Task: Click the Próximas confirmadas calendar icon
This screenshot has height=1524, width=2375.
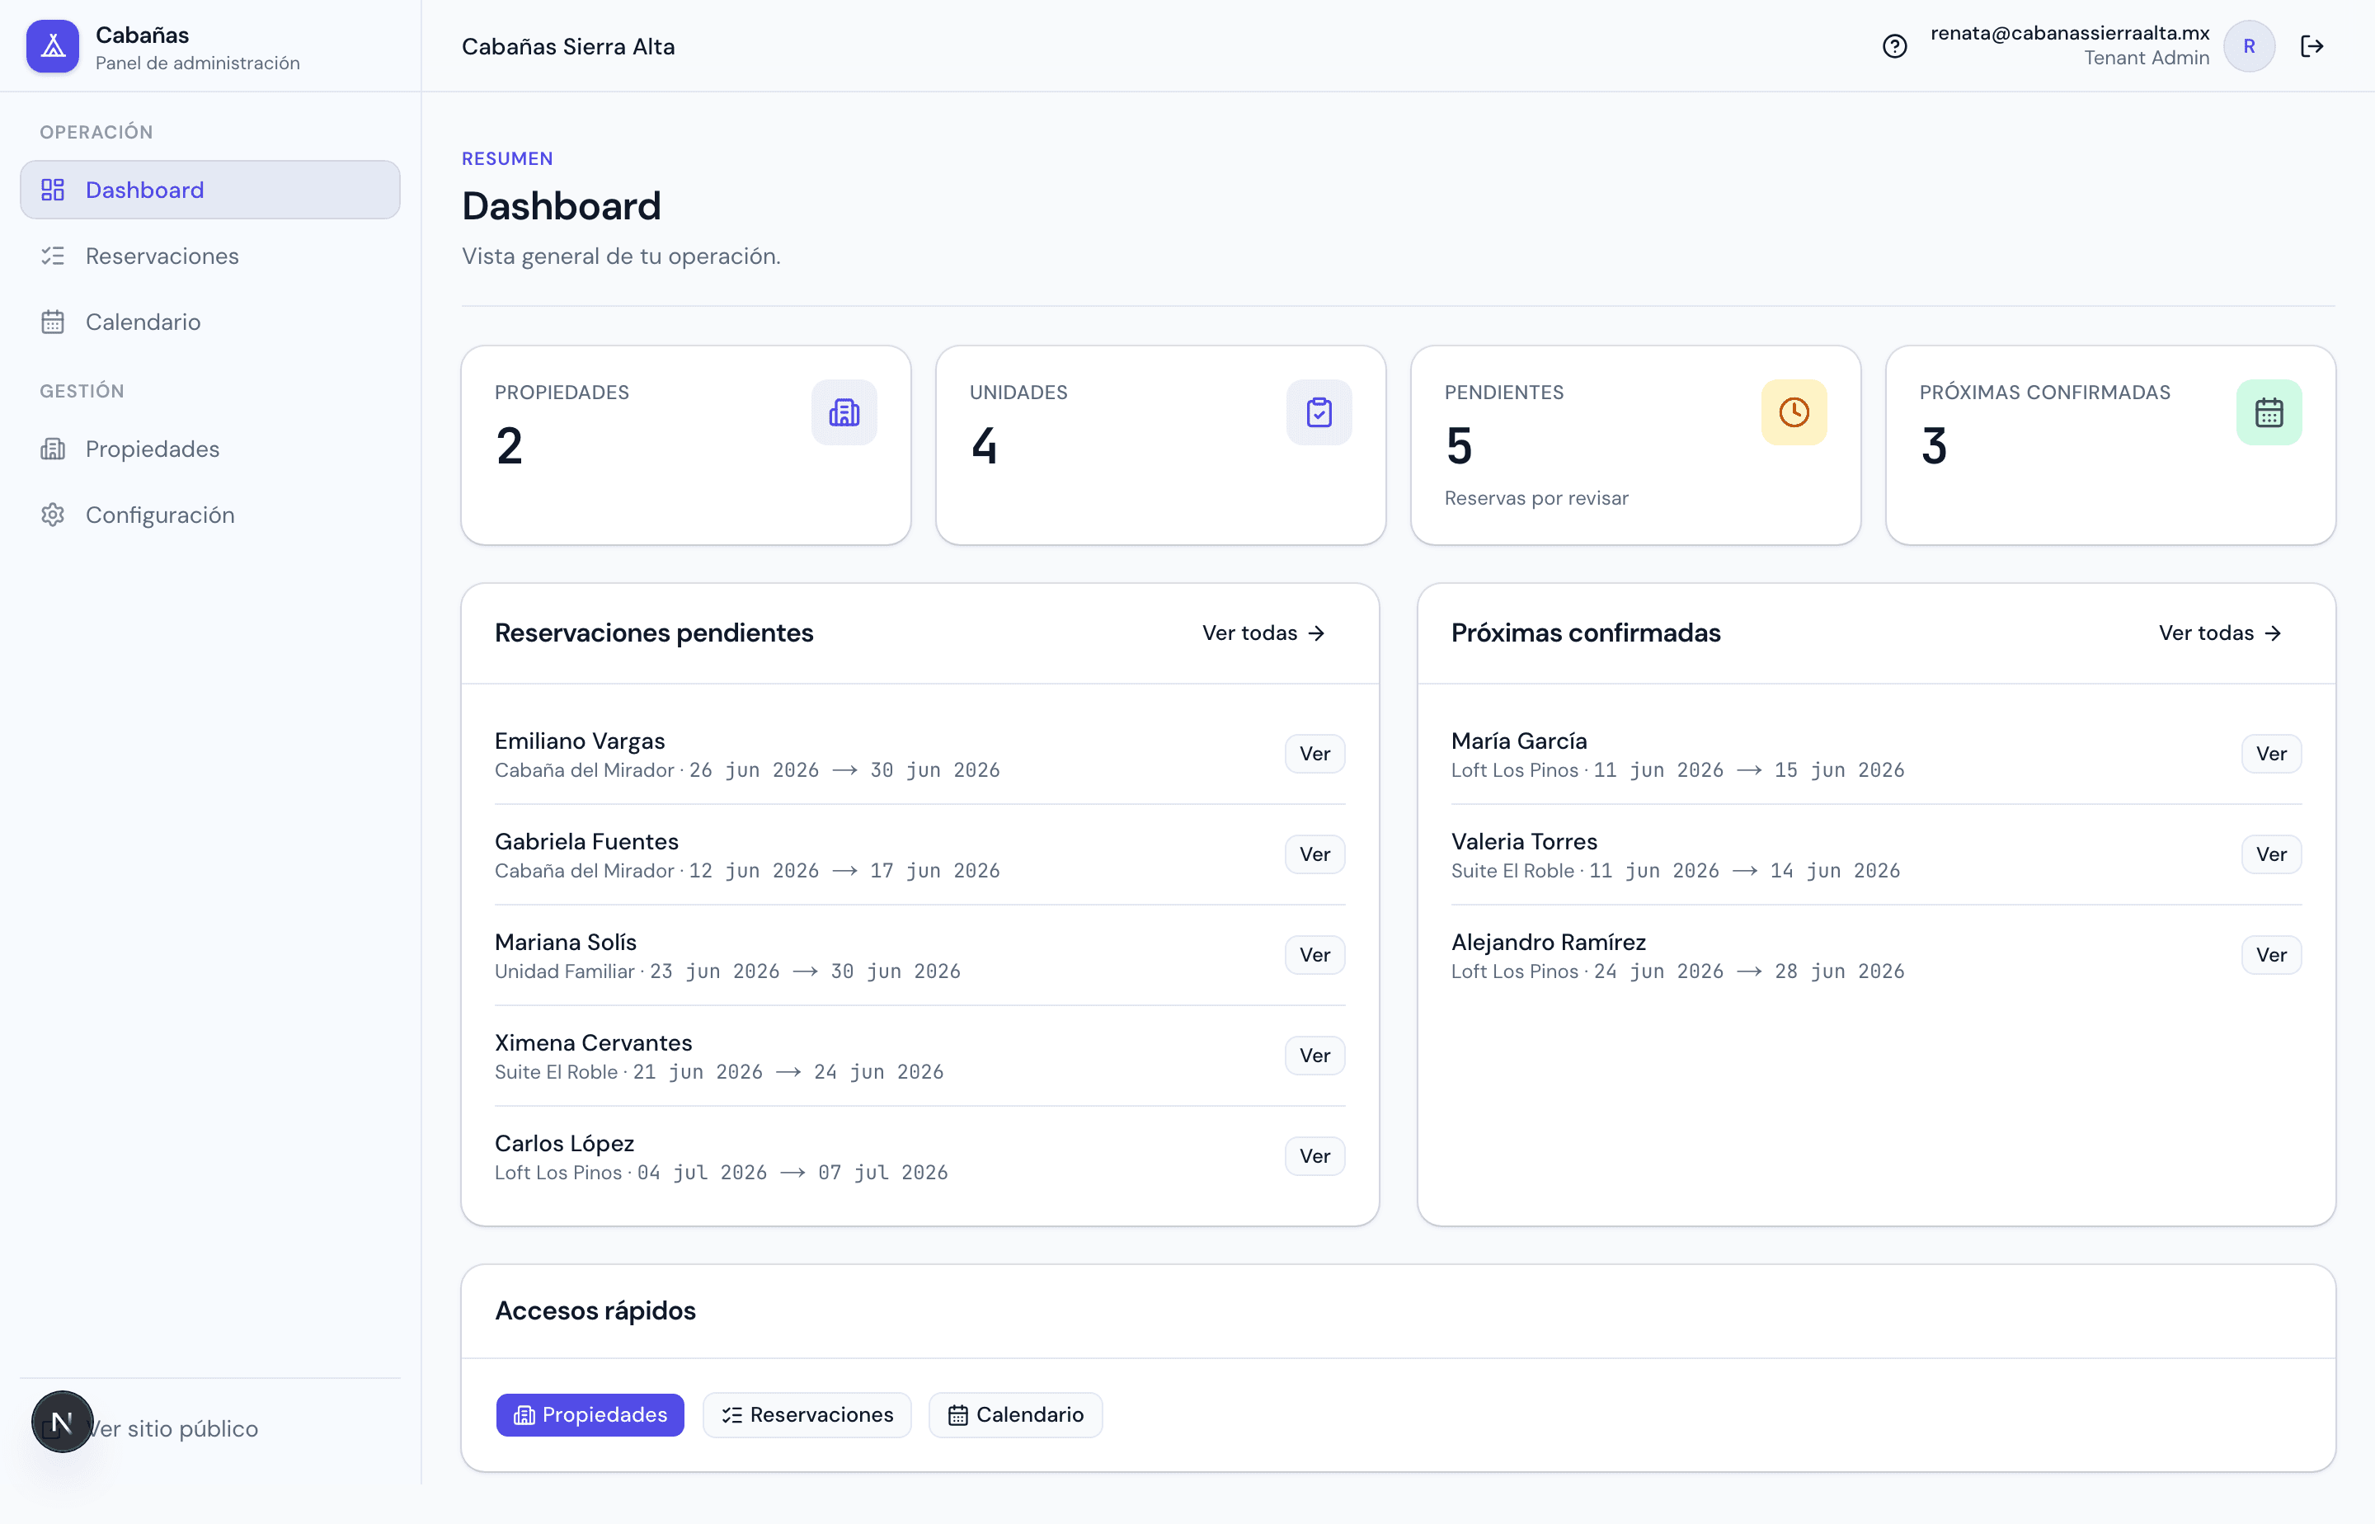Action: [2269, 412]
